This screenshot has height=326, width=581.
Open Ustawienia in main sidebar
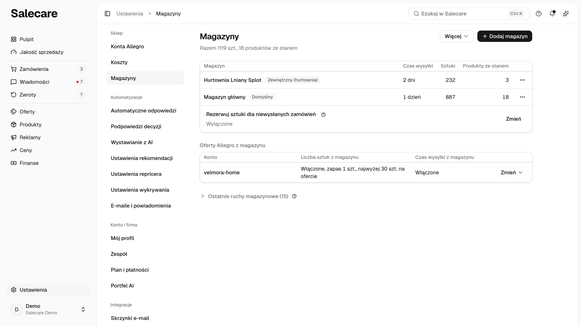coord(48,290)
